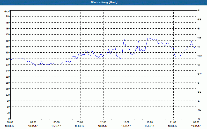Click the "18.04.17" date under 21:00

pos(173,126)
